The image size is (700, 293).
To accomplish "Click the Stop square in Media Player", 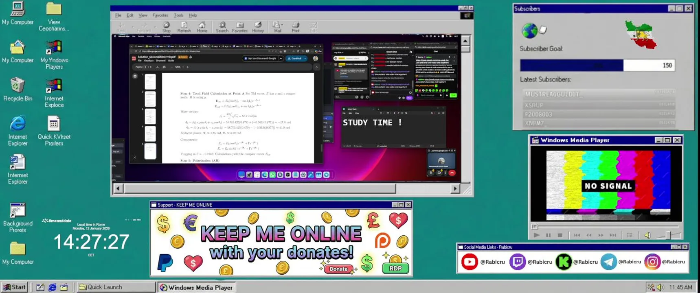I will coord(560,235).
